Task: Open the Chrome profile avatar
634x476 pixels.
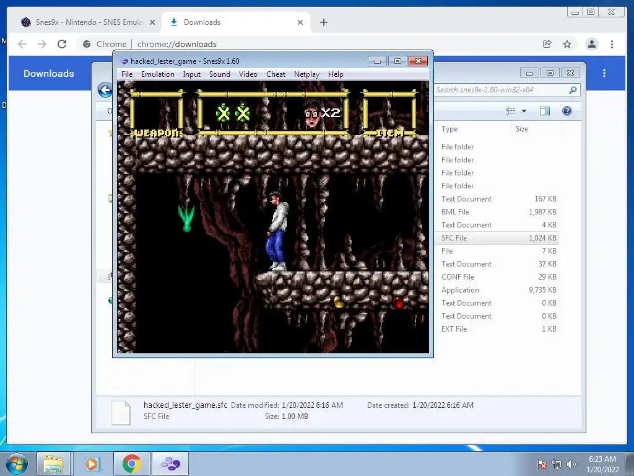Action: 591,44
